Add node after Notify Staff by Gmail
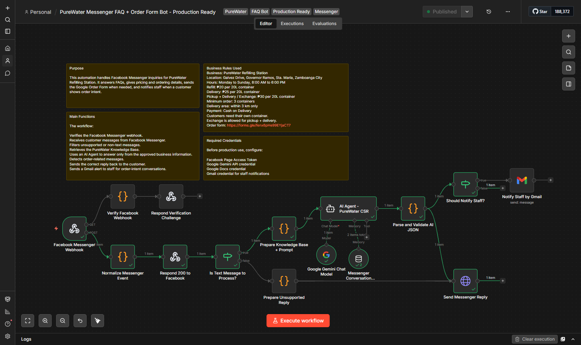 pos(551,180)
